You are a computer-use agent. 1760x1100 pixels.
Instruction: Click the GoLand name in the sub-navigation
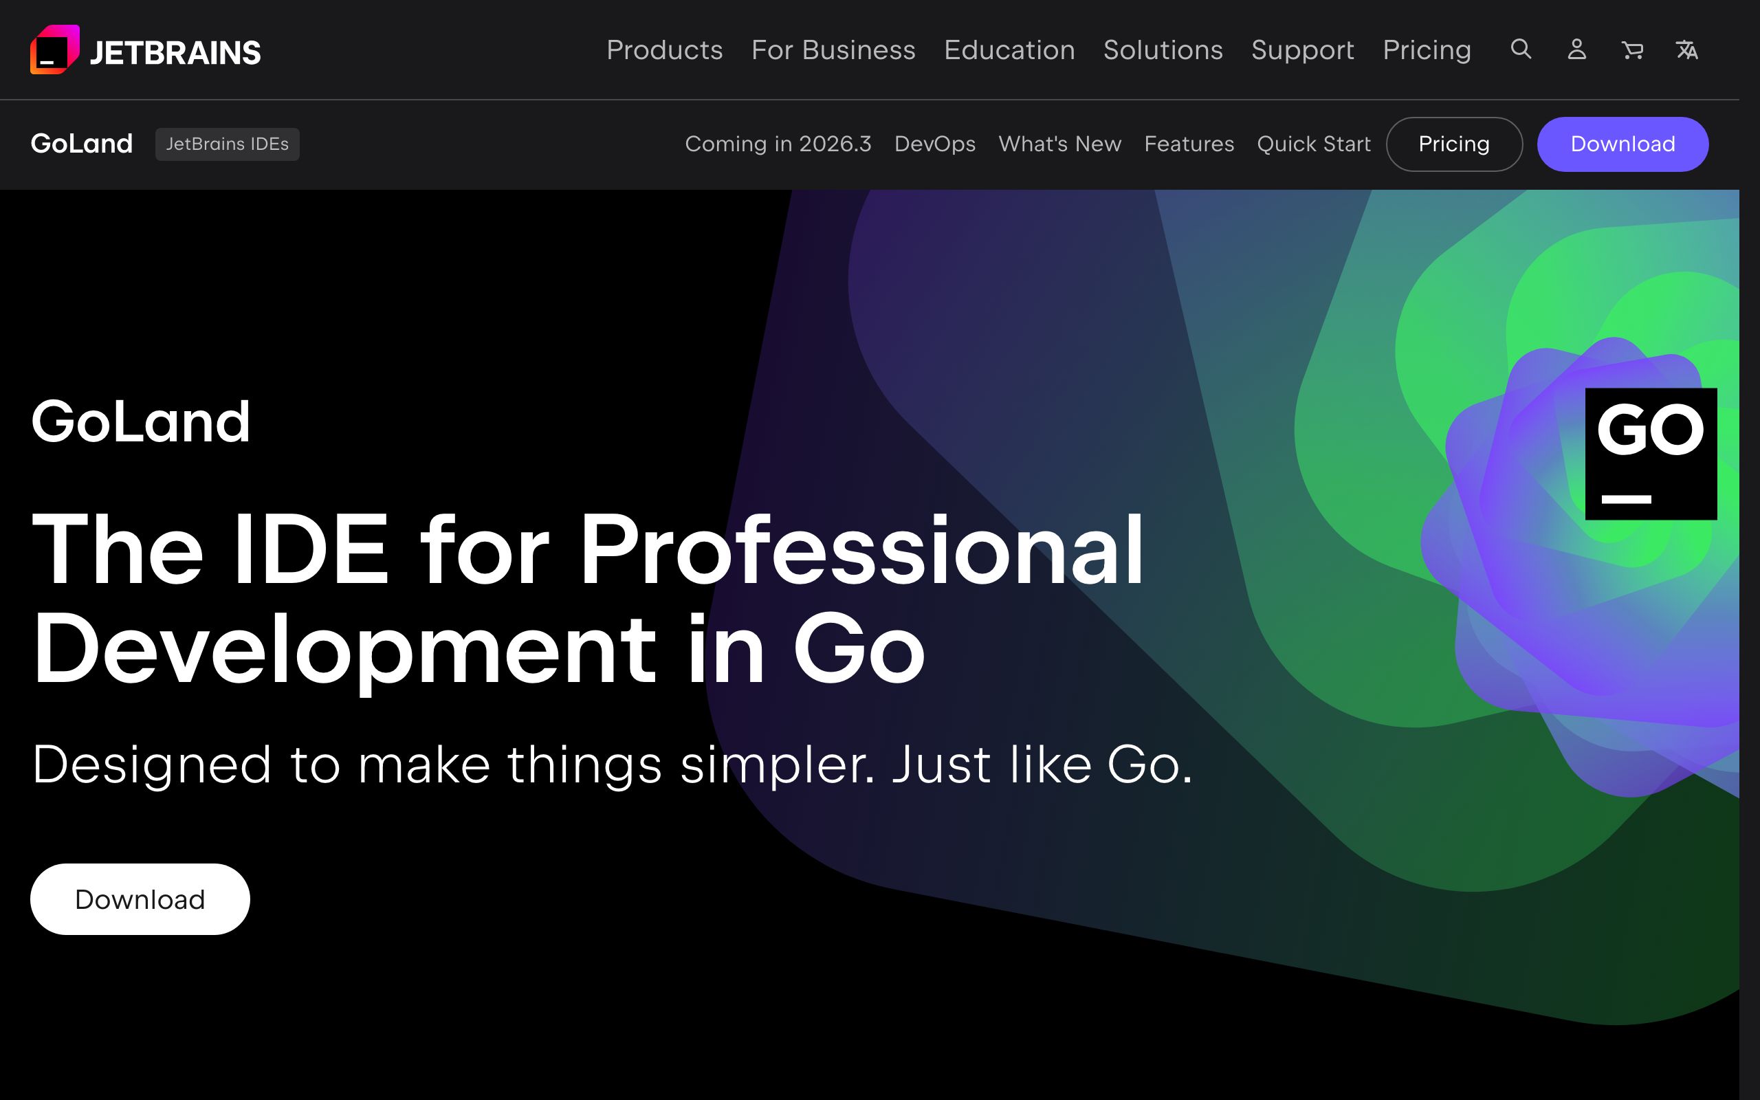pos(81,143)
